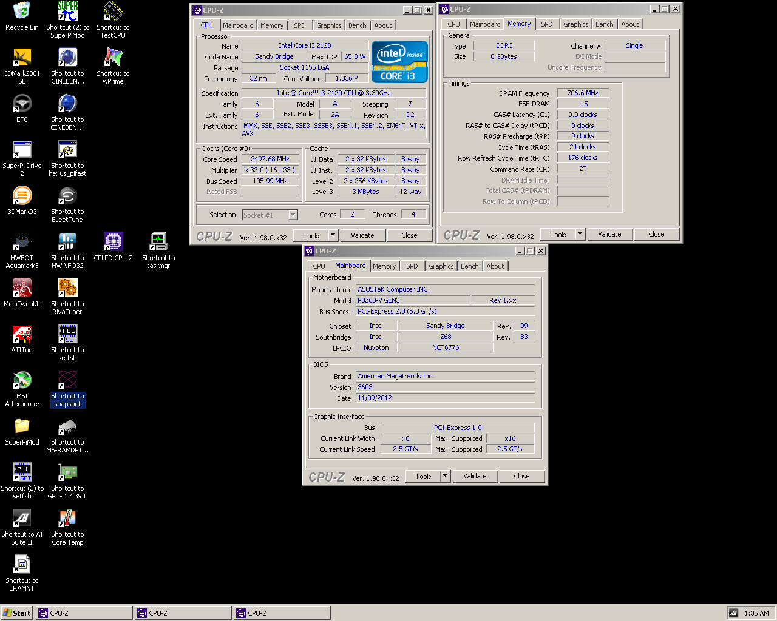Open the SuperPiMod folder icon
Viewport: 777px width, 621px height.
coord(22,431)
